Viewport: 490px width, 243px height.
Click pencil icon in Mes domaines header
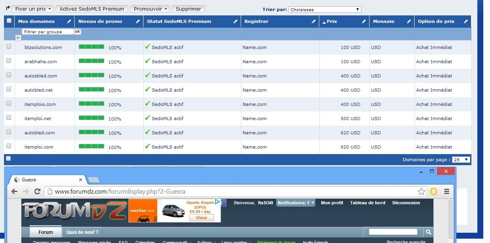(x=69, y=21)
